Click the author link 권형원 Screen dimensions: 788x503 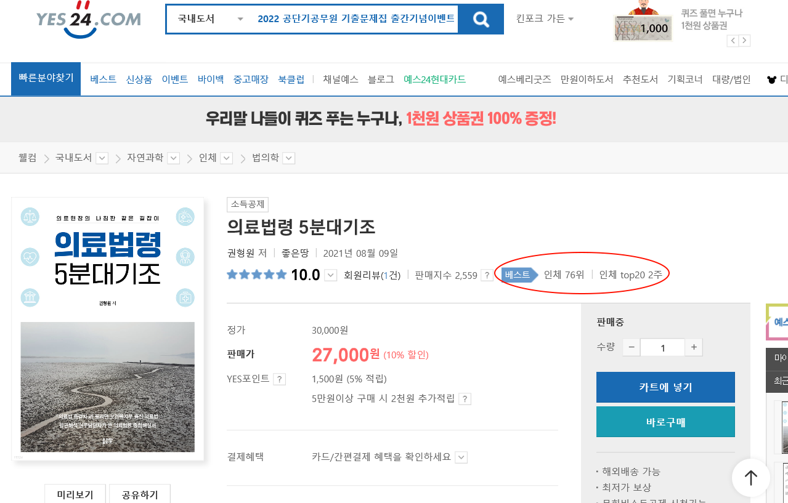241,253
